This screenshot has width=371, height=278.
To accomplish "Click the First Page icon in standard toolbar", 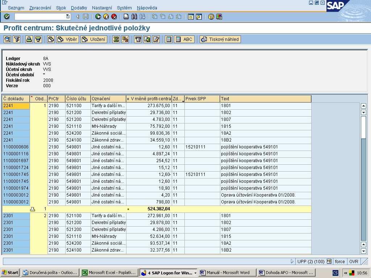I will (154, 17).
